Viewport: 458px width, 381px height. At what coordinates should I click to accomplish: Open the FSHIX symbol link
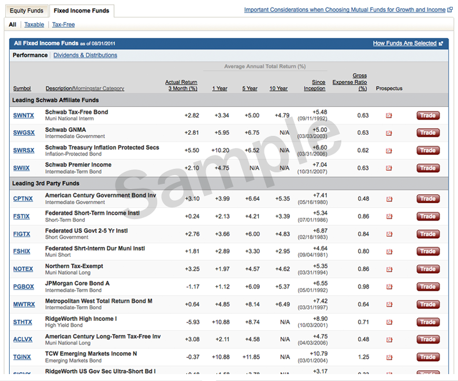coord(21,251)
